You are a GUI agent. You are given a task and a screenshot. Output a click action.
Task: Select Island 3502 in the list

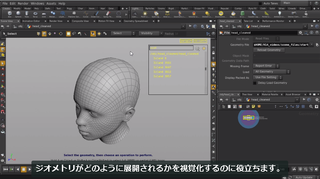pos(162,63)
